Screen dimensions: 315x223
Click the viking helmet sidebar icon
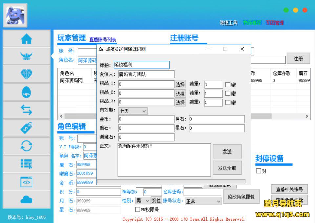[27, 56]
